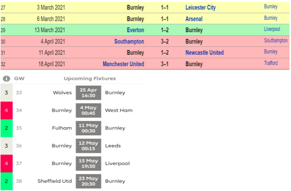Open the Newcastle United team link

coord(204,53)
